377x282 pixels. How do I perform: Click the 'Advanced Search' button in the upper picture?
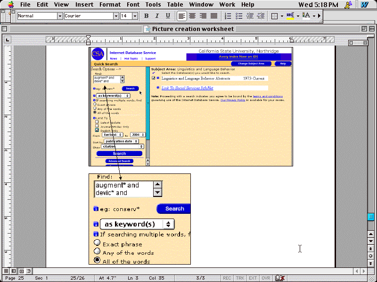tap(119, 161)
